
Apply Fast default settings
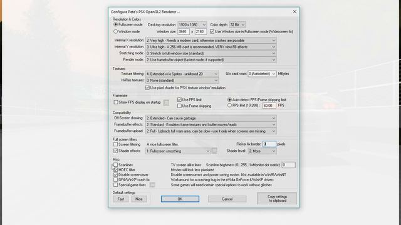(x=121, y=199)
